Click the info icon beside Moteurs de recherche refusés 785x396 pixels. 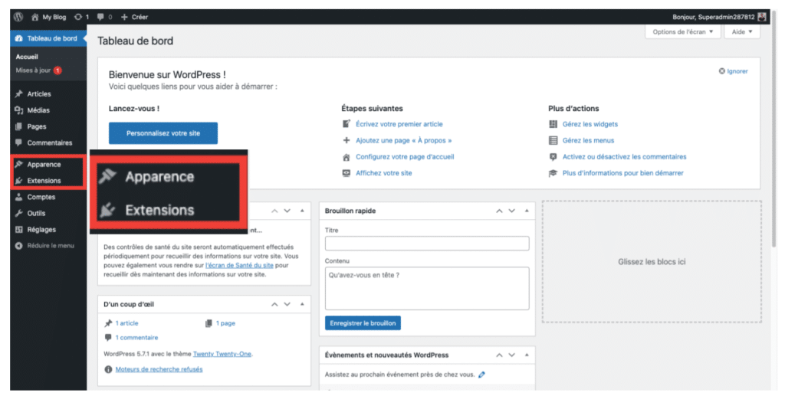108,369
